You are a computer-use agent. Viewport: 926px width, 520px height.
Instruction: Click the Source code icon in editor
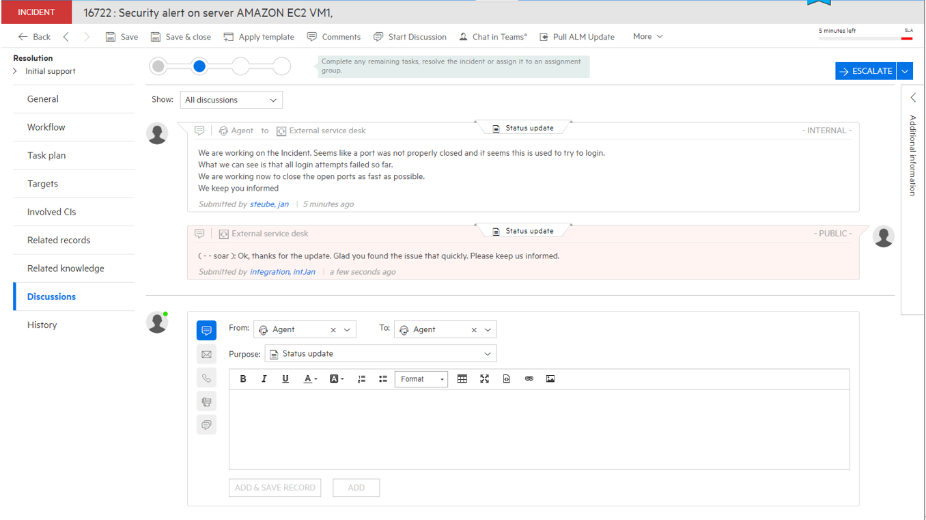pyautogui.click(x=506, y=379)
